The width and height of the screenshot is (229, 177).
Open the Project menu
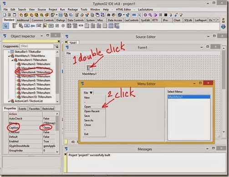pyautogui.click(x=53, y=10)
